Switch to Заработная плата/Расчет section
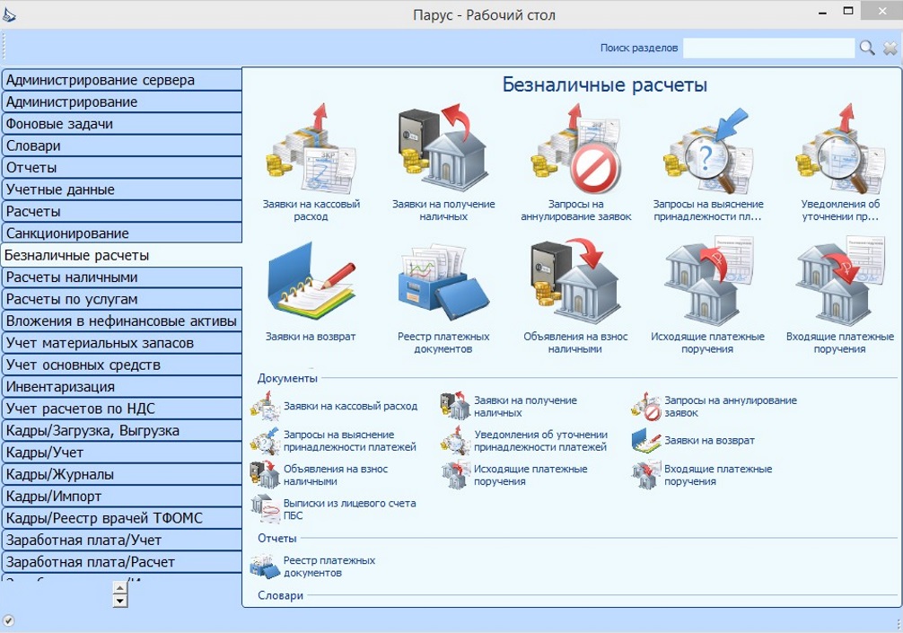This screenshot has width=903, height=633. (x=121, y=561)
